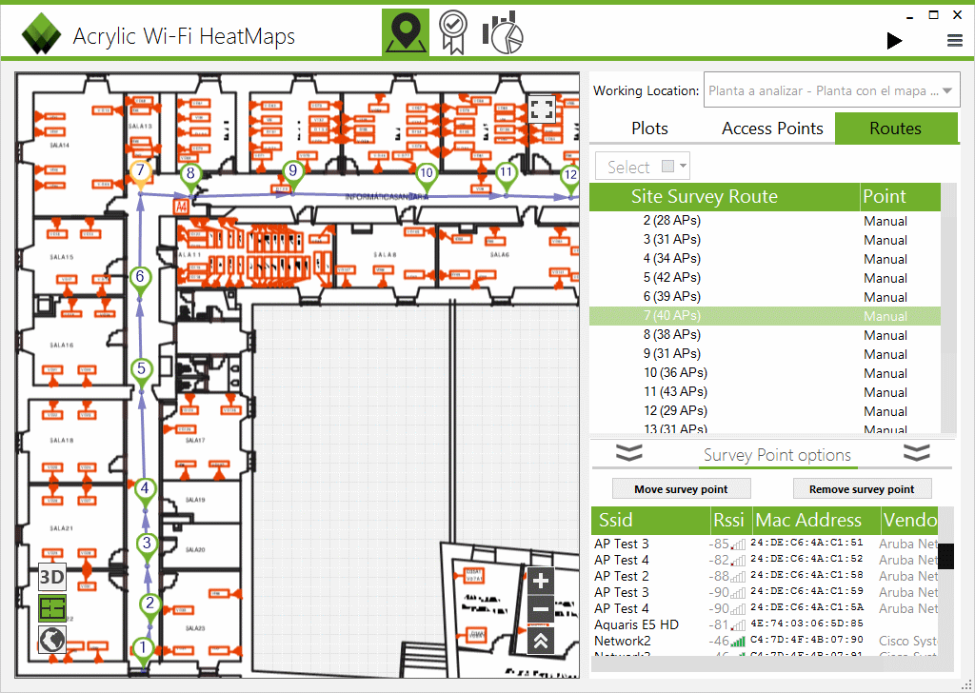Screen dimensions: 975x693
Task: Select route row 3 (31 APs)
Action: tap(765, 239)
